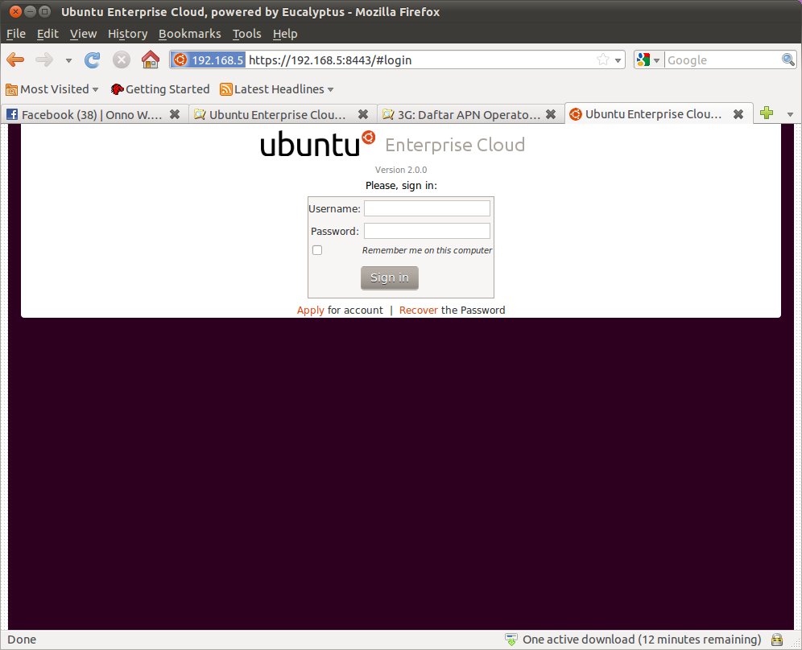Open the back/forward history dropdown arrow
802x650 pixels.
click(x=68, y=60)
